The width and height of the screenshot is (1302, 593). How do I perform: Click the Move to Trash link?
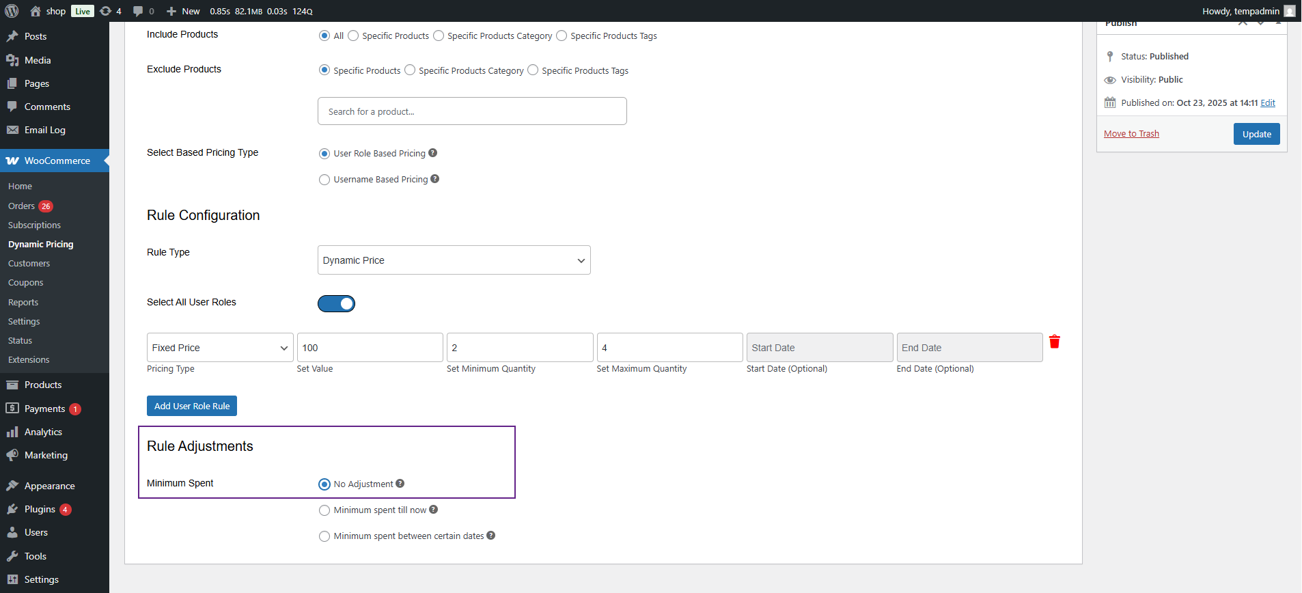(1131, 134)
